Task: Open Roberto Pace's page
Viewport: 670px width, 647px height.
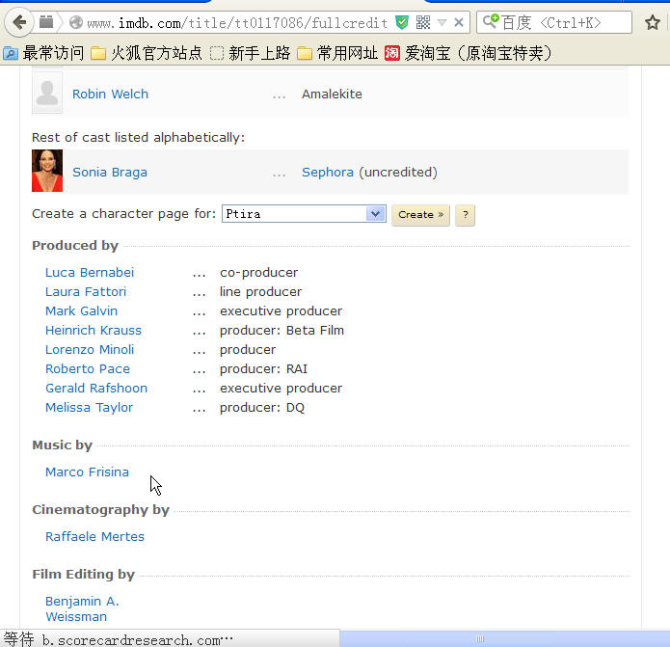Action: [88, 368]
